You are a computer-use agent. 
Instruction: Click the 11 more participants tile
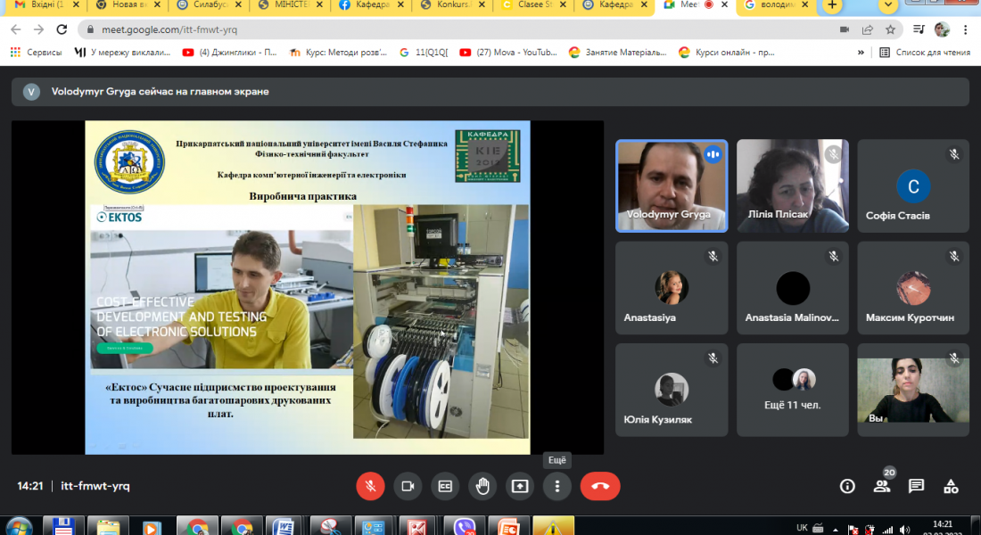coord(792,388)
